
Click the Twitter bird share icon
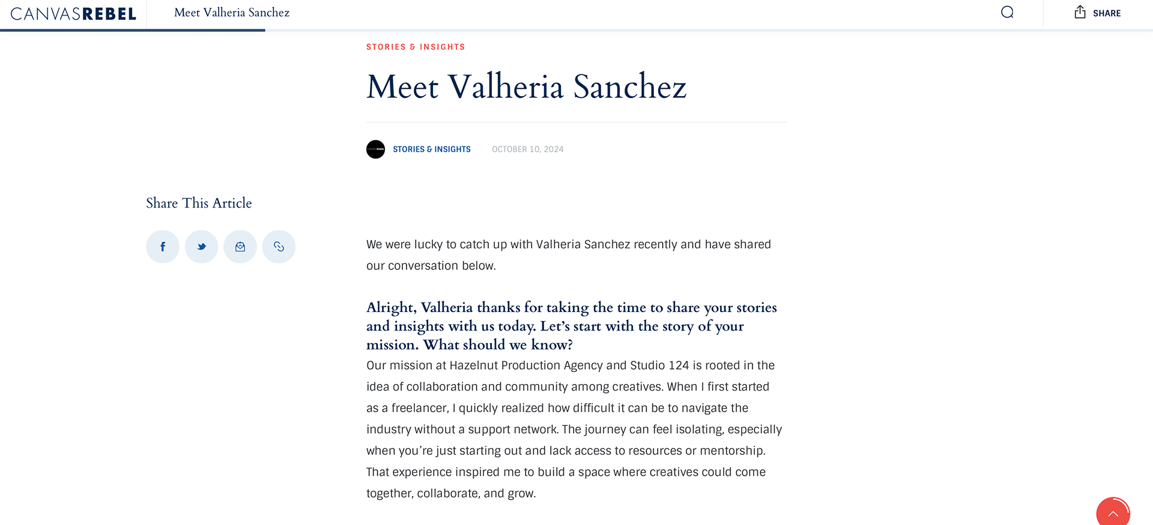pos(201,247)
